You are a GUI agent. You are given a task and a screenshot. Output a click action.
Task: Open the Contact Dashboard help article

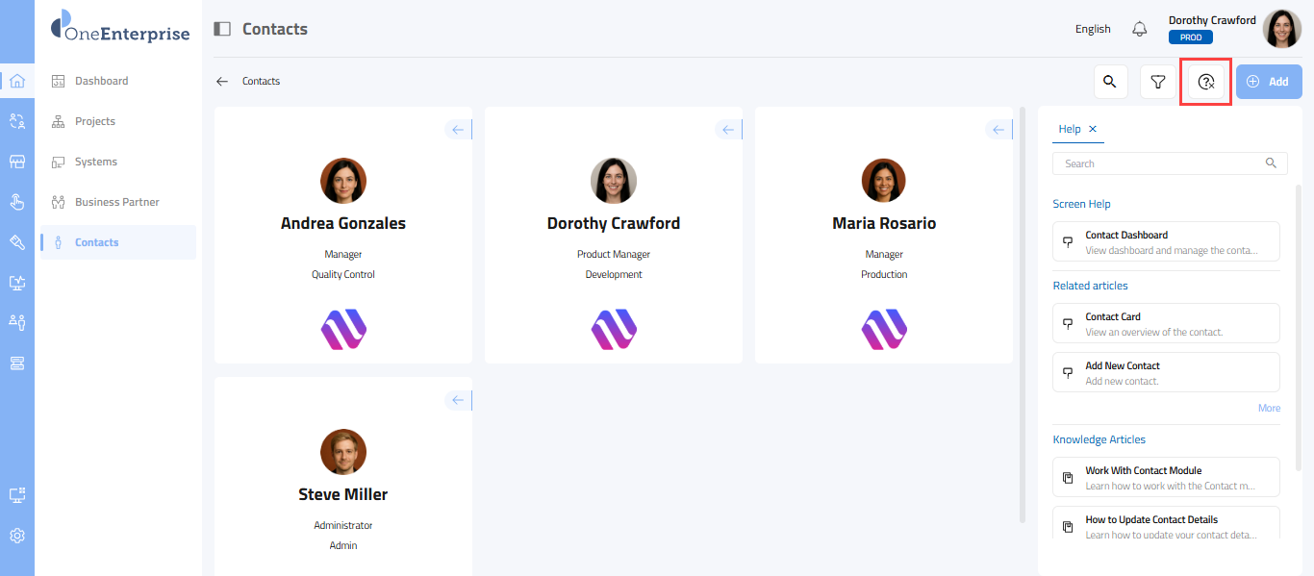click(1166, 241)
